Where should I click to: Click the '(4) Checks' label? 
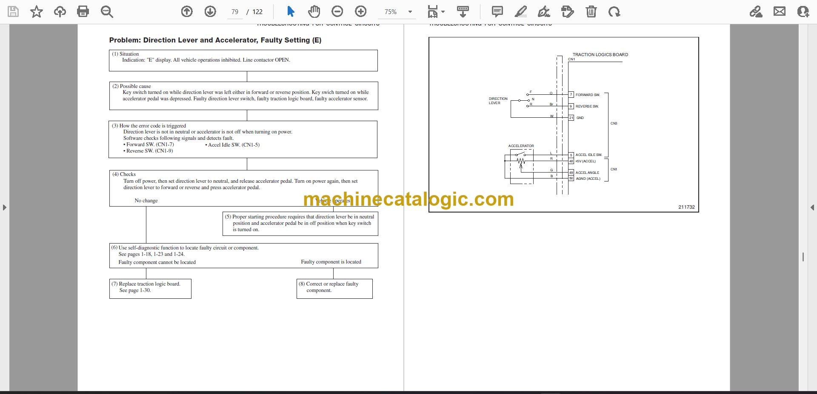pyautogui.click(x=124, y=174)
